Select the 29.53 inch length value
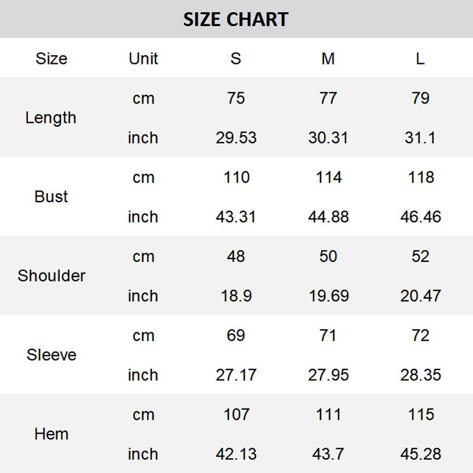This screenshot has width=473, height=473. point(236,138)
